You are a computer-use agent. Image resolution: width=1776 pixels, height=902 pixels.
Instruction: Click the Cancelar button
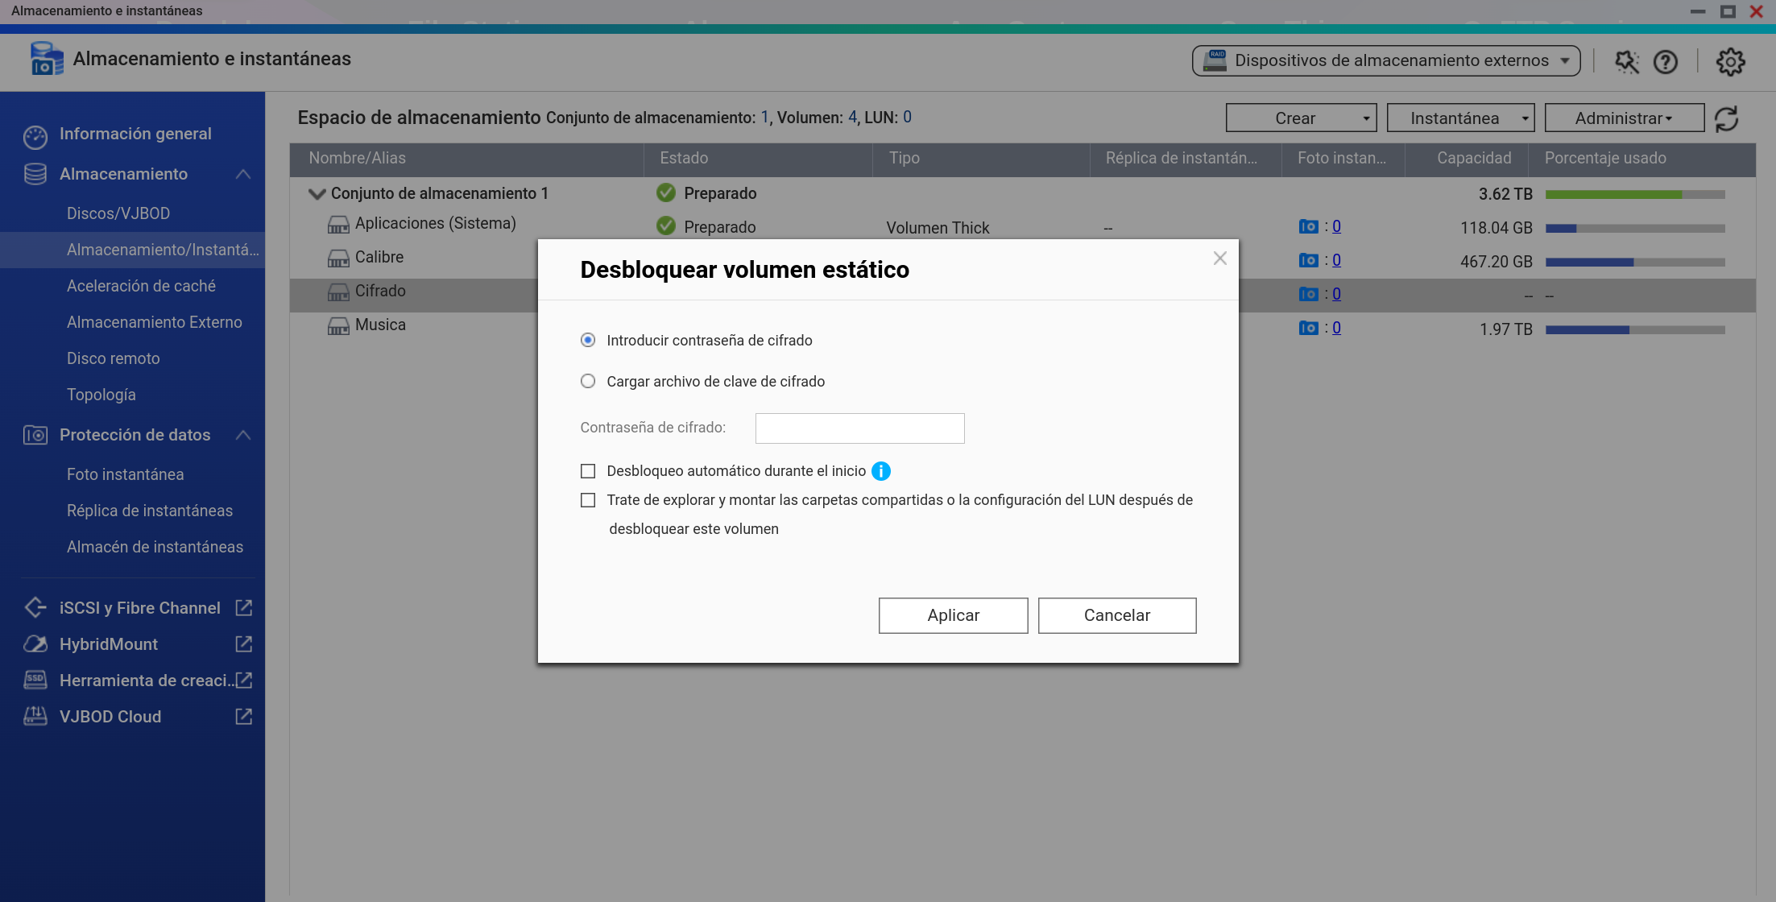point(1116,615)
